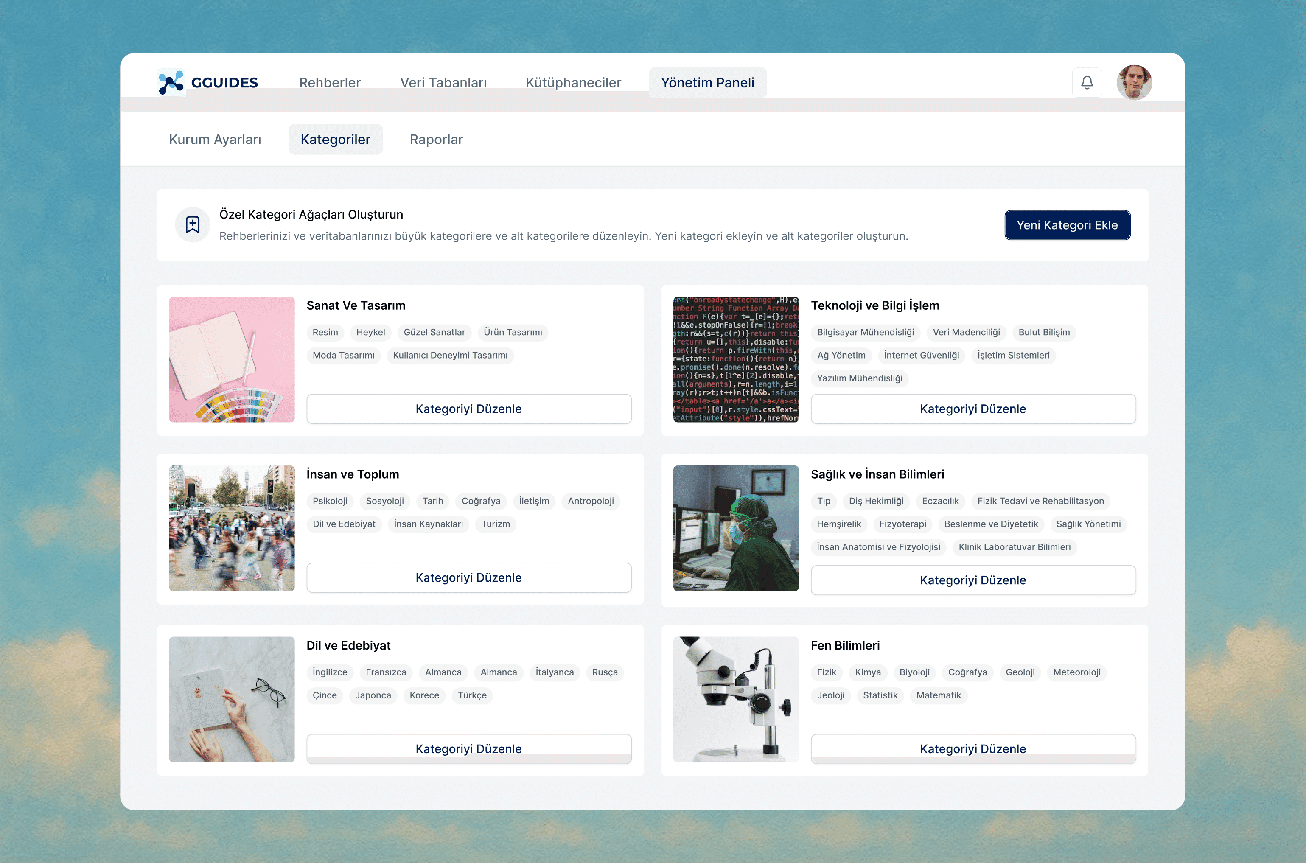Open the user profile avatar

click(1134, 83)
